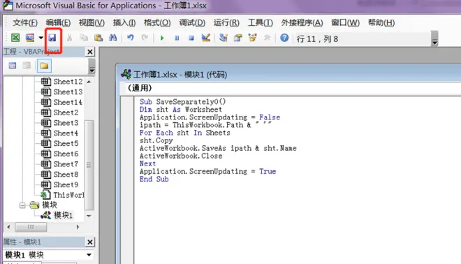Open the Project Explorer icon
Image resolution: width=461 pixels, height=264 pixels.
pos(224,38)
